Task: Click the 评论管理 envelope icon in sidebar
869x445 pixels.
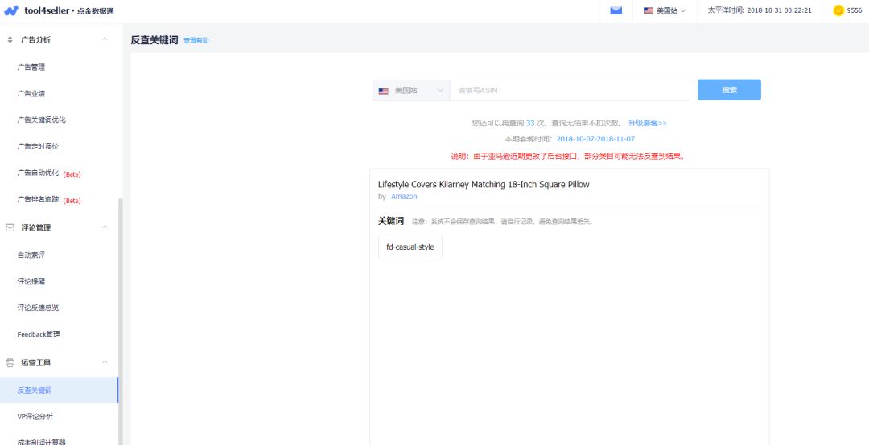Action: (10, 227)
